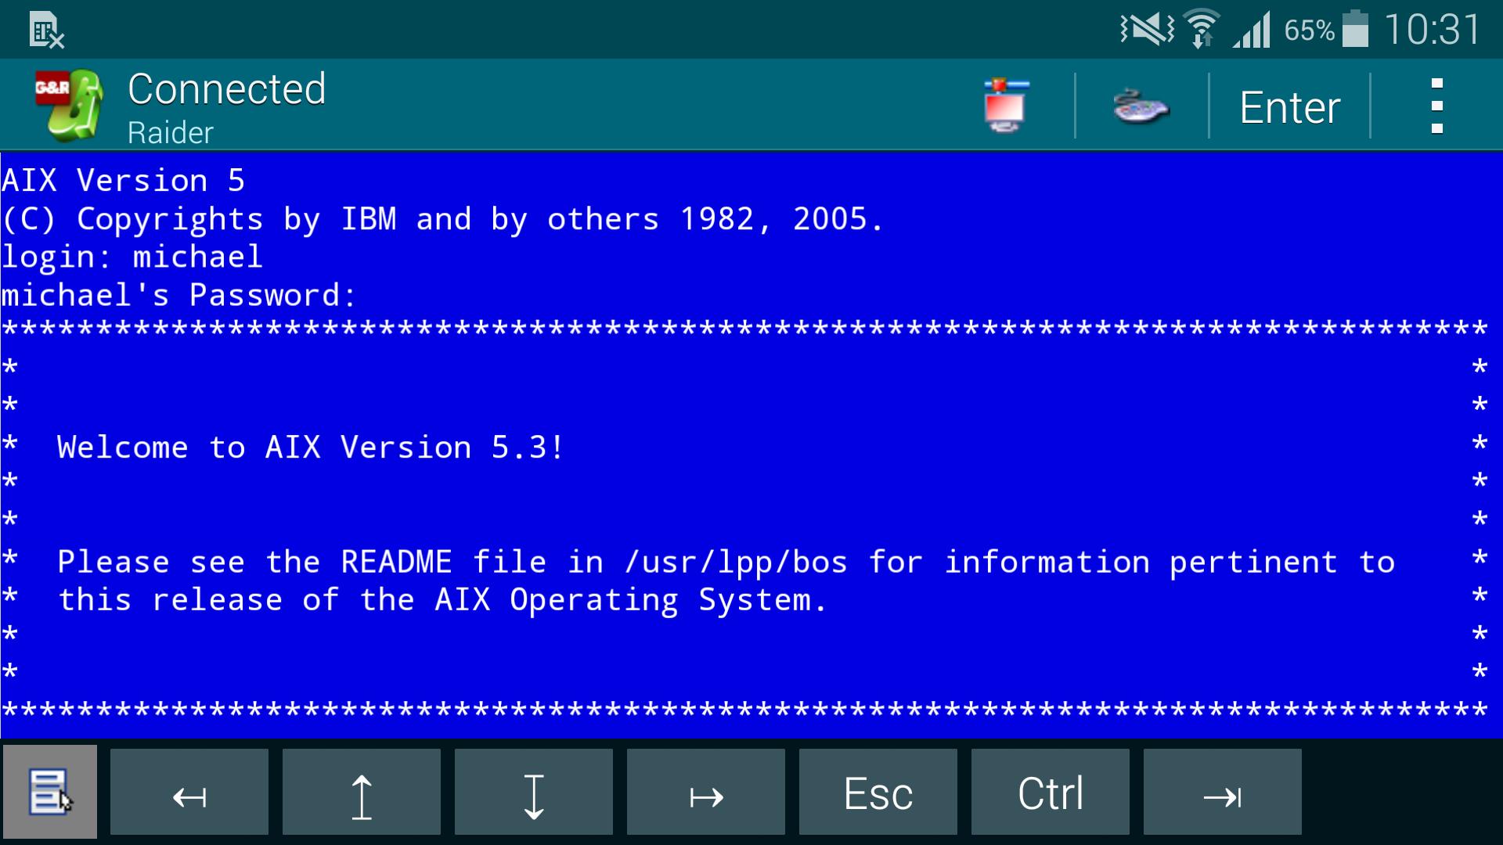Tap the left arrow key
The image size is (1503, 845).
189,792
